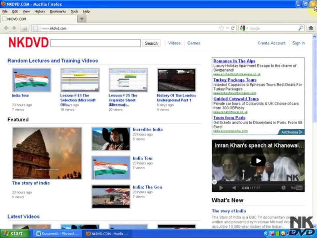Open Incredibe India link
This screenshot has height=238, width=317.
coord(148,130)
